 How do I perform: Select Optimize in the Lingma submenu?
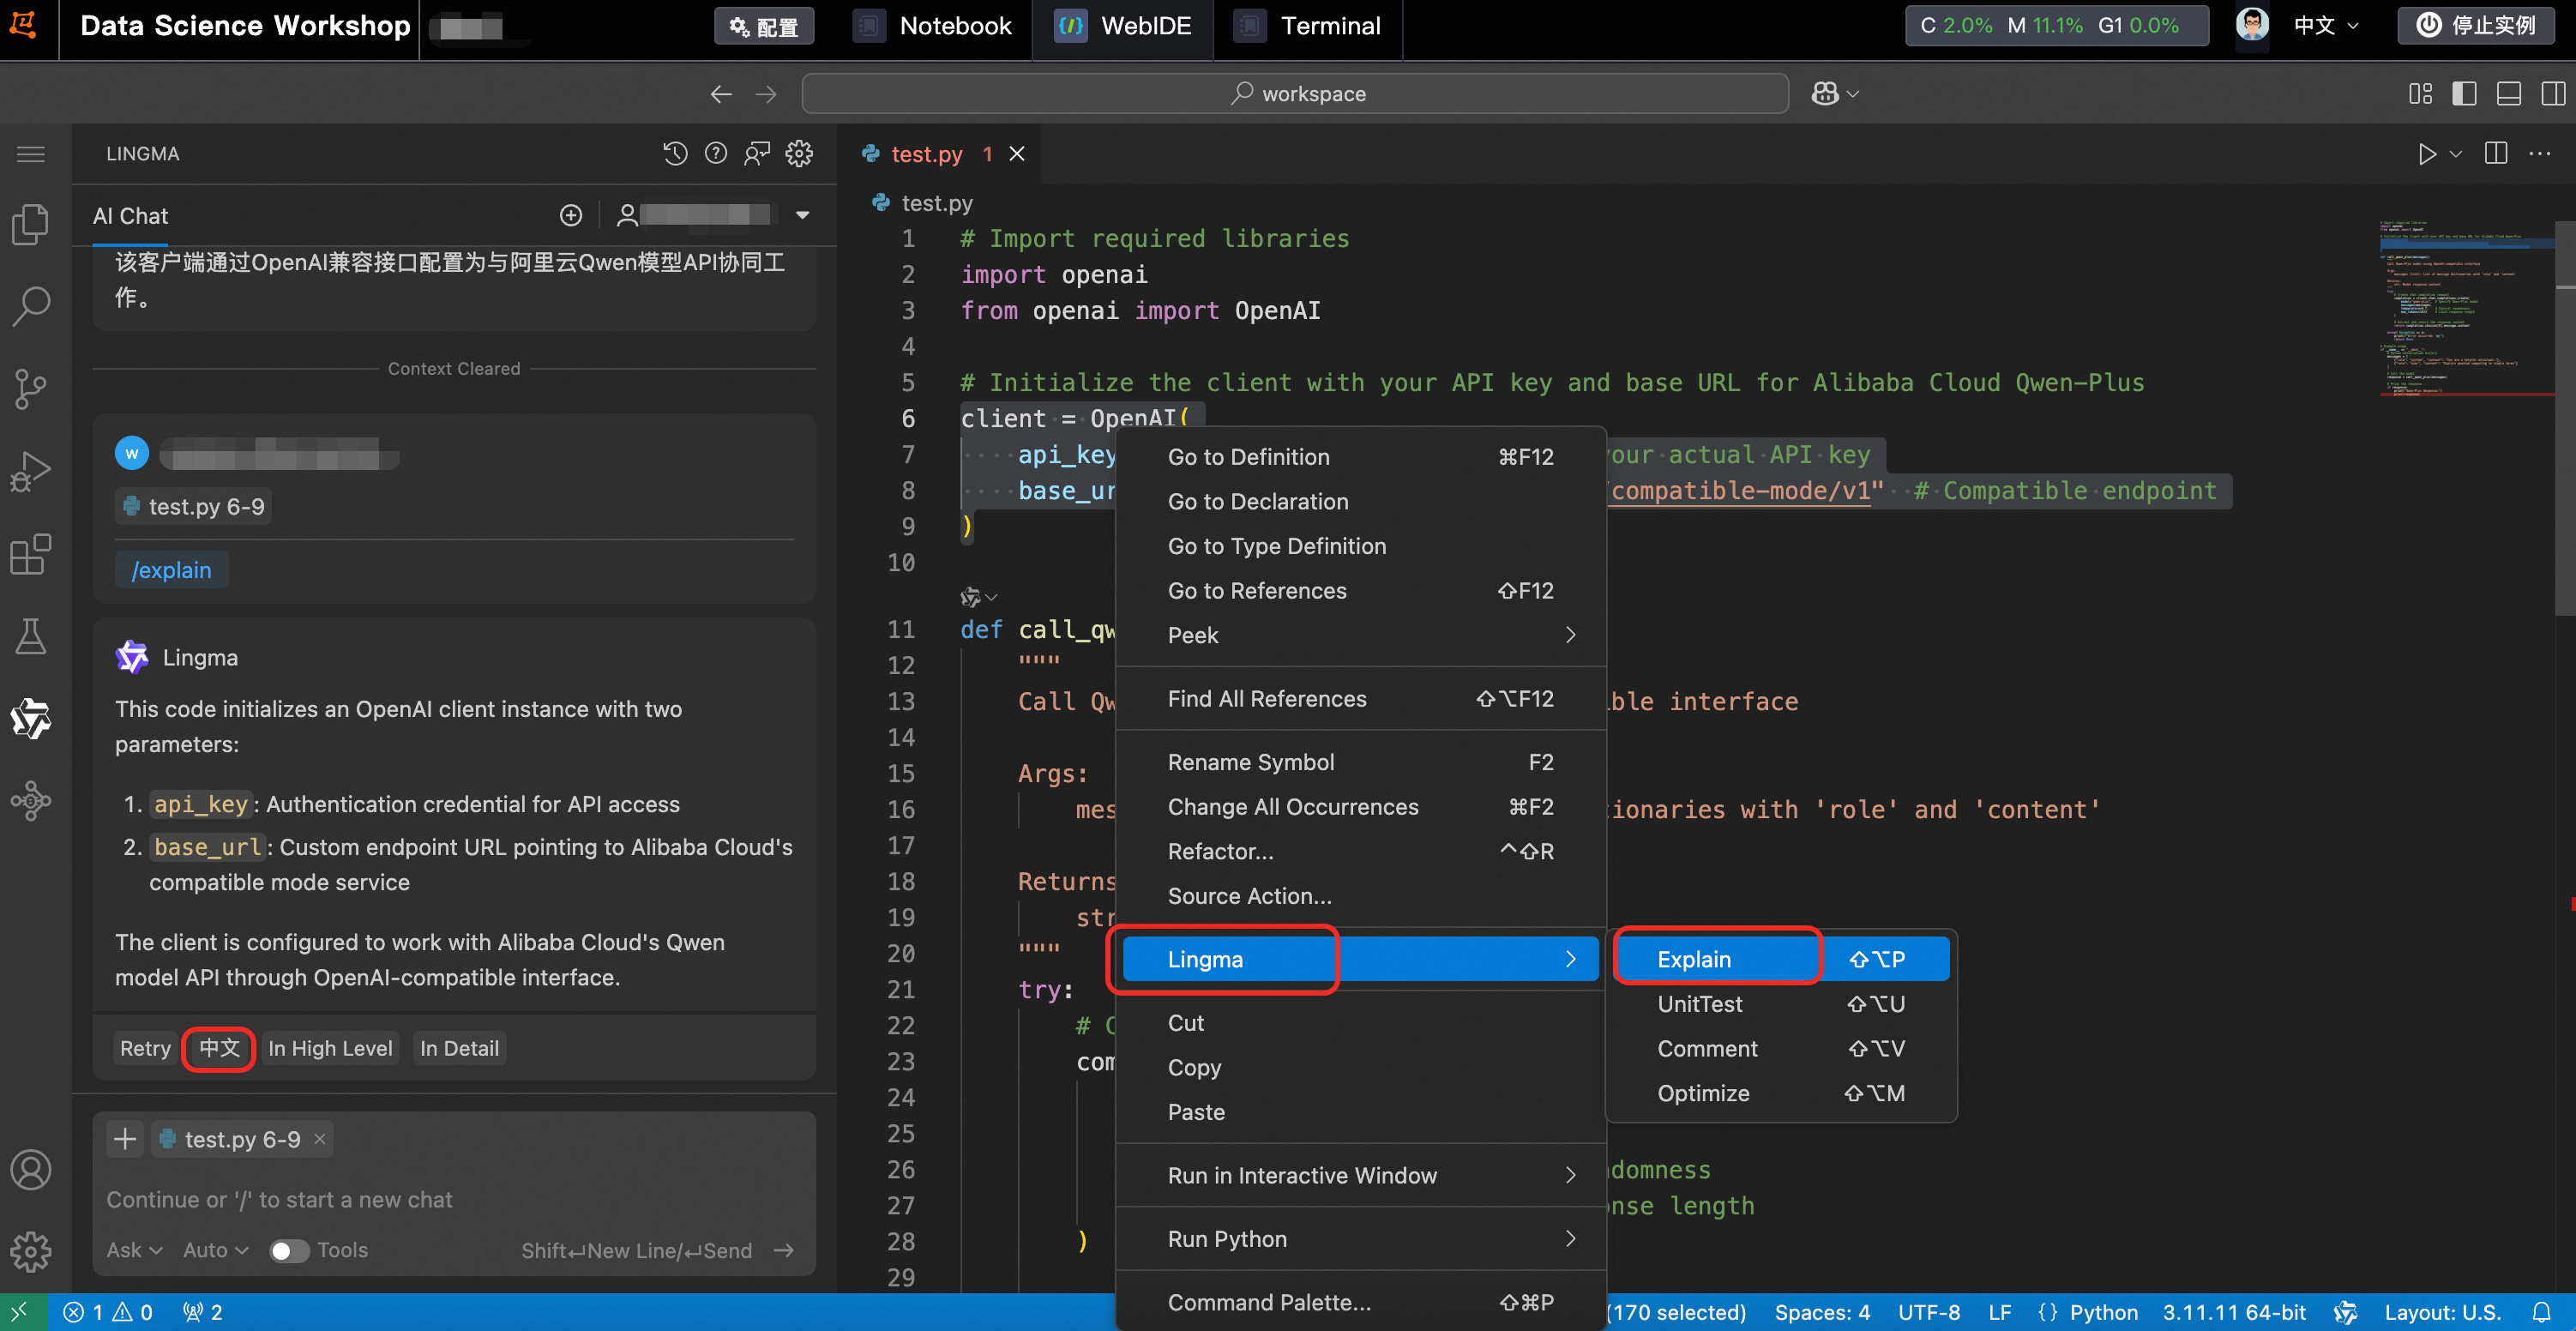(1703, 1093)
